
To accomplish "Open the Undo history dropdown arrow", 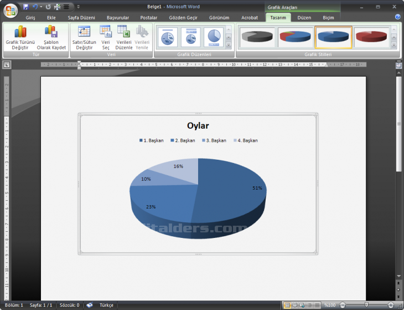I will (41, 7).
